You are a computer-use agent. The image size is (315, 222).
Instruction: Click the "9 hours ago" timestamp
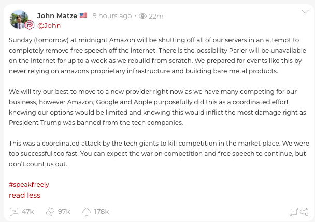tap(112, 16)
